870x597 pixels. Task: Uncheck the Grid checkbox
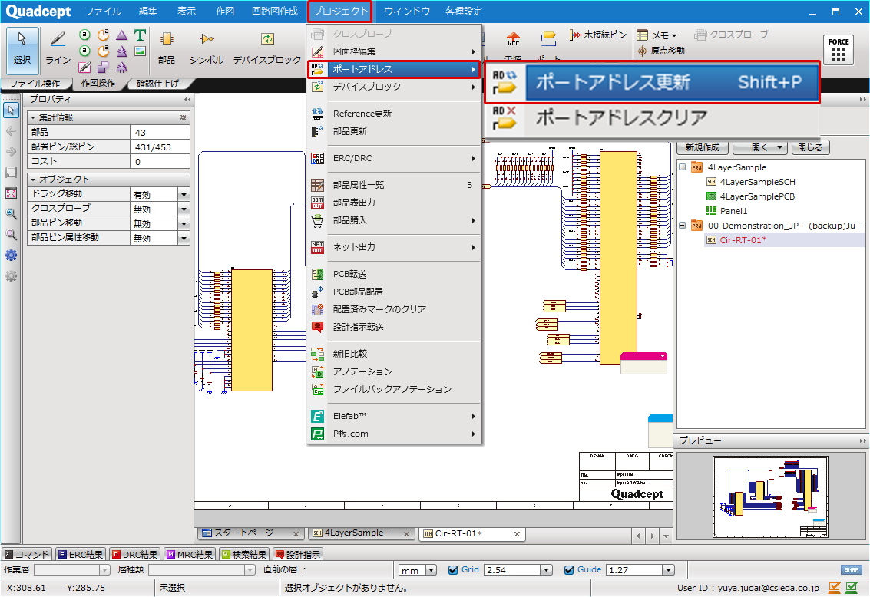(x=453, y=570)
